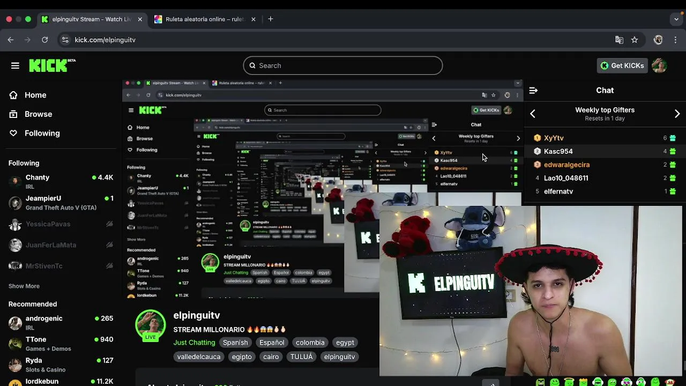686x386 pixels.
Task: Switch to Ruleta aleatoria online tab
Action: (x=205, y=19)
